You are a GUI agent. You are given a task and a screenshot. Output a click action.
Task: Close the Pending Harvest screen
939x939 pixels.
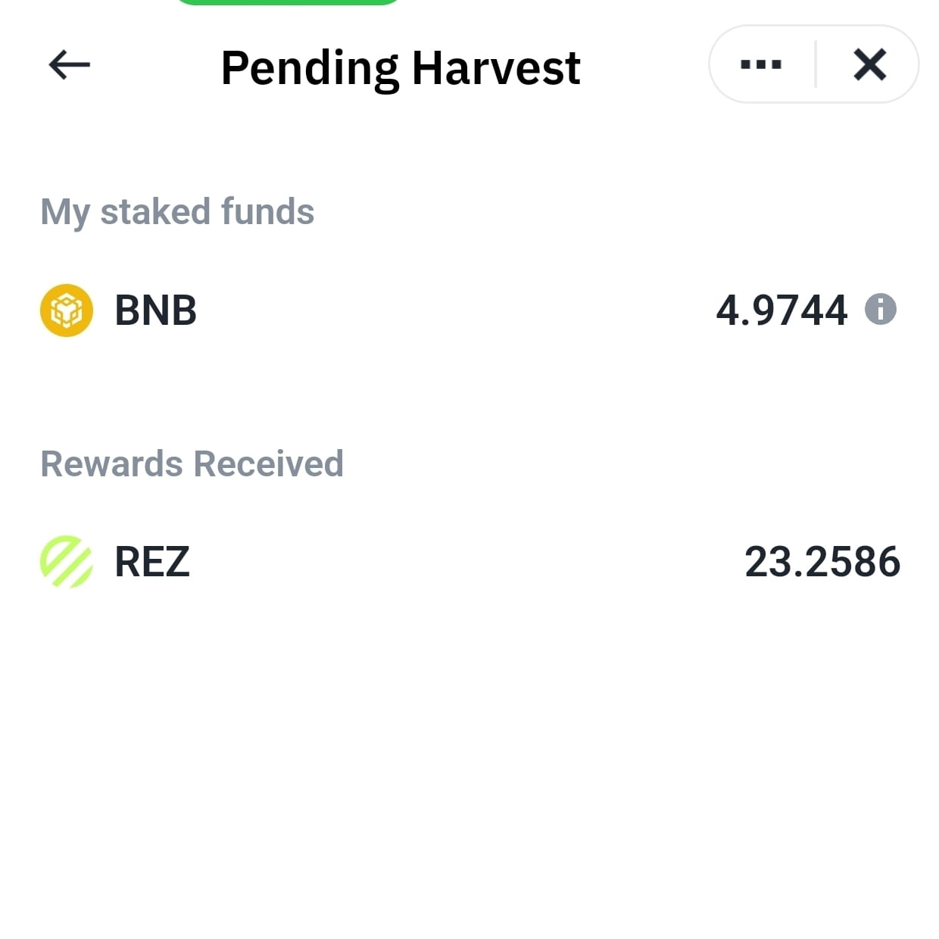869,64
